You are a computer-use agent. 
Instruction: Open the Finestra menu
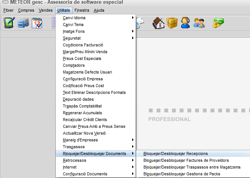(82, 11)
